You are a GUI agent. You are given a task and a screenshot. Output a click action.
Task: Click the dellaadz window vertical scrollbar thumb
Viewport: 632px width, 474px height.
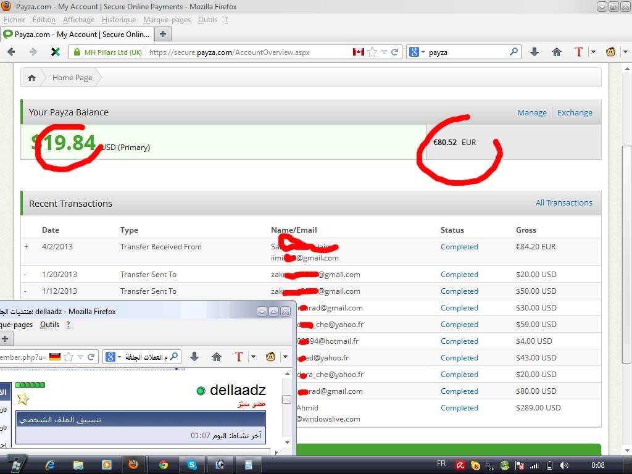pyautogui.click(x=286, y=399)
